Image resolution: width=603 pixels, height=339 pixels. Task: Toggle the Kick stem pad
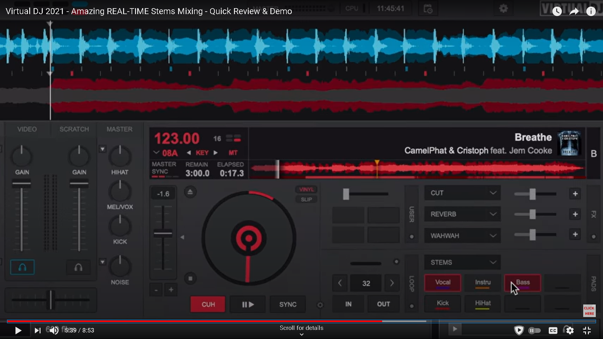coord(443,304)
